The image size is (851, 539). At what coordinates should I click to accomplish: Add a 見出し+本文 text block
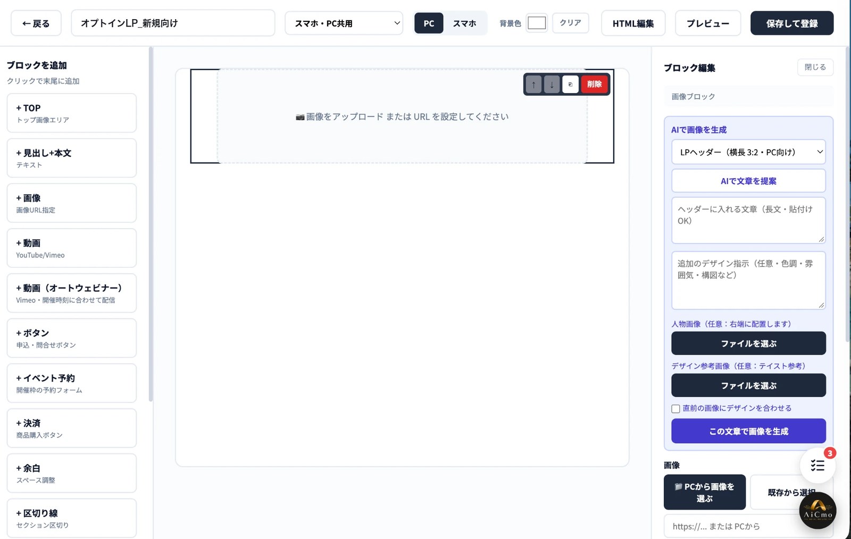tap(72, 158)
